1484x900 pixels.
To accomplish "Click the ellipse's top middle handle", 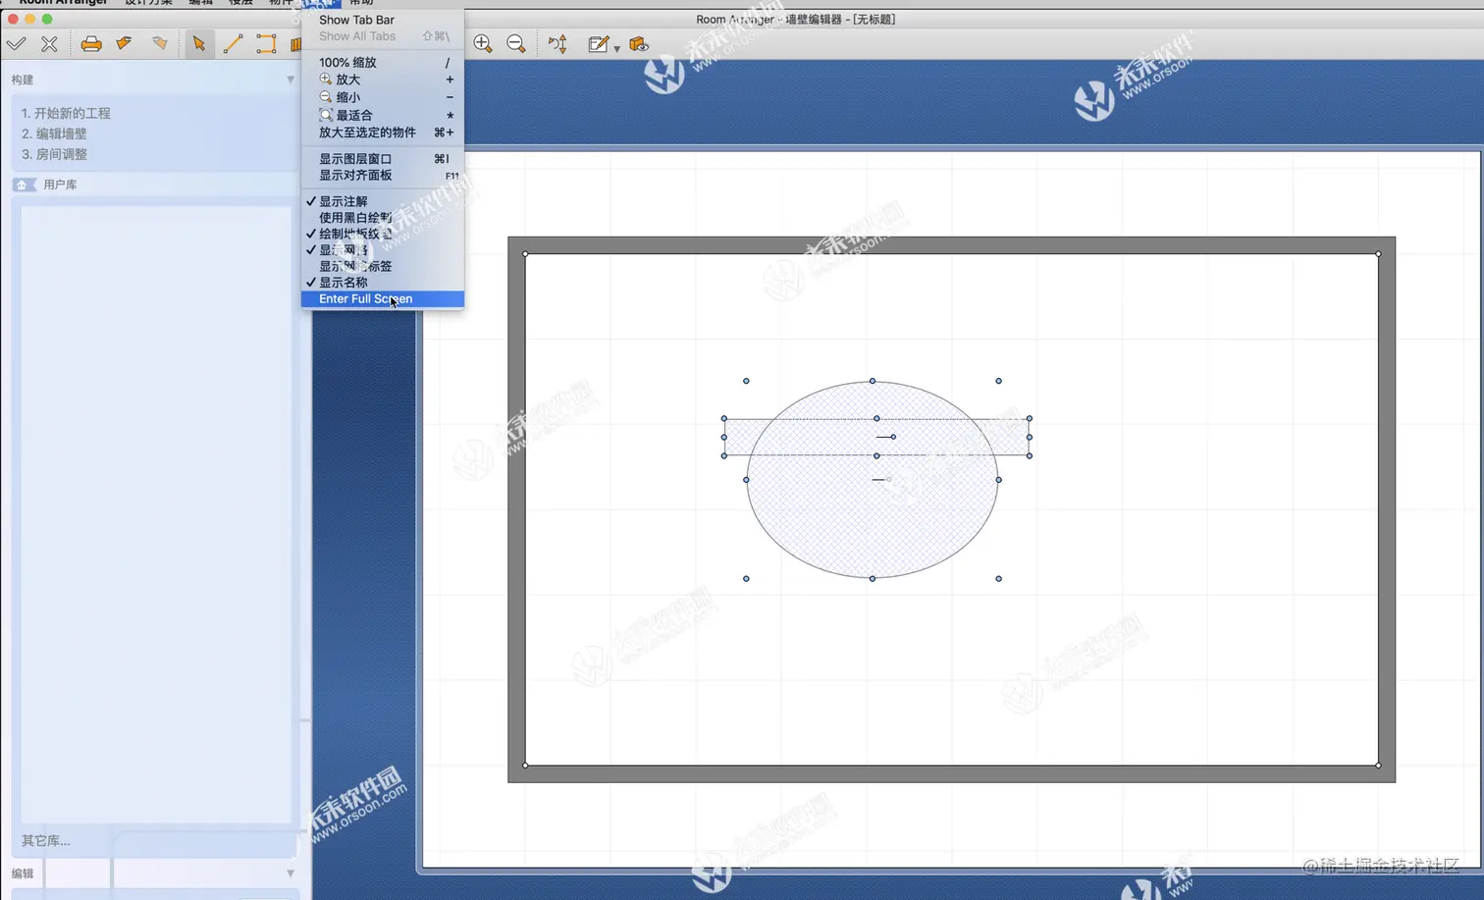I will click(x=873, y=381).
